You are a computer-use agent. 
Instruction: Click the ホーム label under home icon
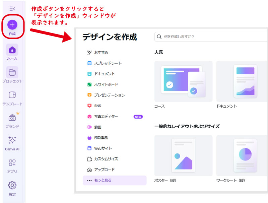click(12, 59)
